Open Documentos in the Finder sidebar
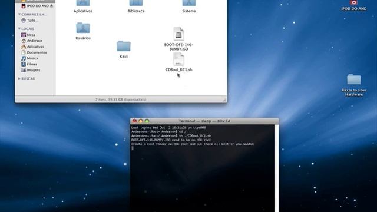The height and width of the screenshot is (212, 377). tap(34, 52)
